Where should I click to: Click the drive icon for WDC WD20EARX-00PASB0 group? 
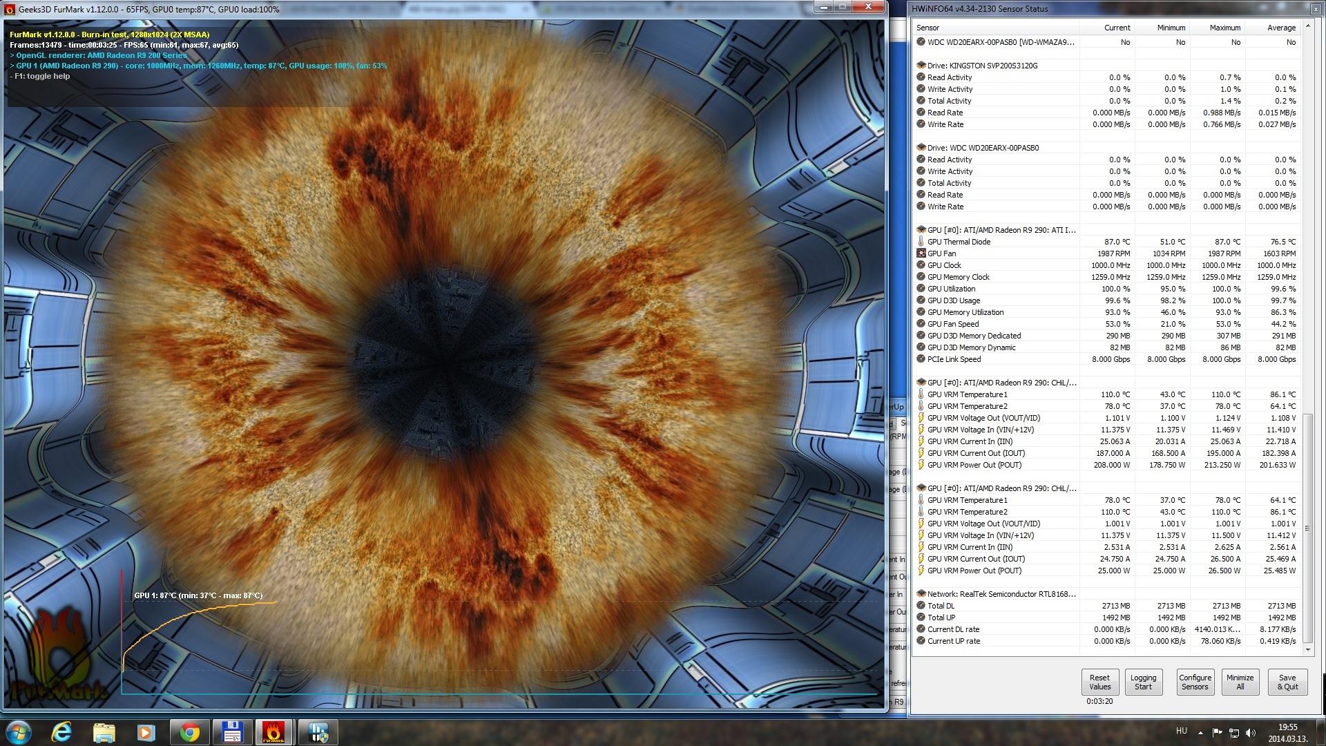tap(921, 148)
